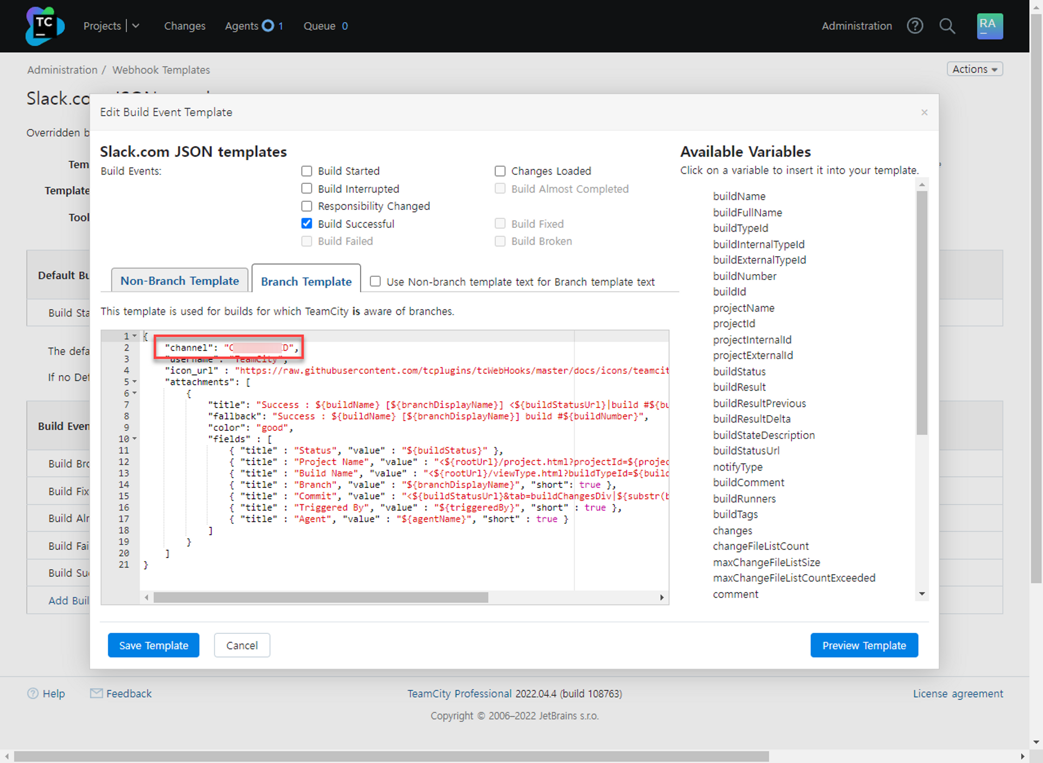Image resolution: width=1043 pixels, height=763 pixels.
Task: Open License agreement link
Action: [958, 694]
